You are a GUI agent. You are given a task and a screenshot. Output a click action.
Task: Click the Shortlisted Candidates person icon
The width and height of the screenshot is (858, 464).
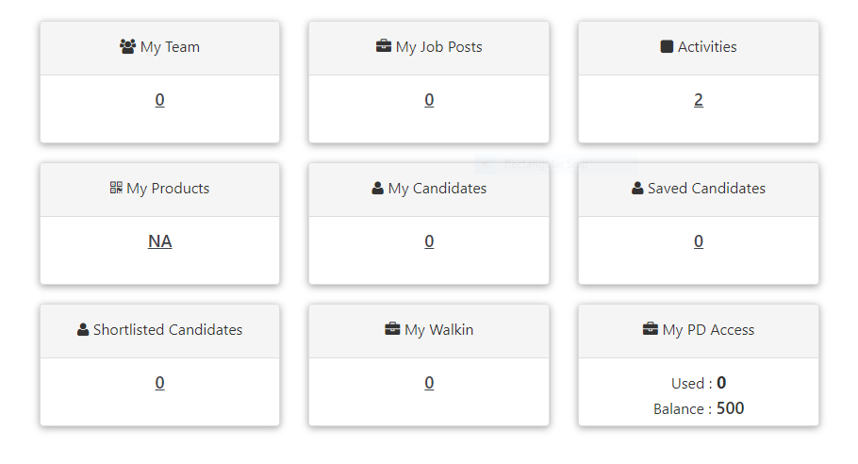(x=83, y=329)
